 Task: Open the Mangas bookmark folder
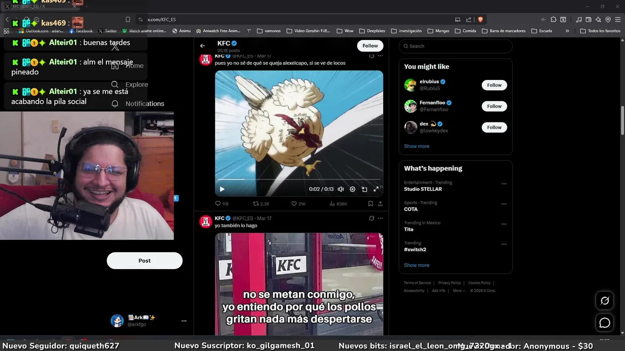tap(438, 31)
